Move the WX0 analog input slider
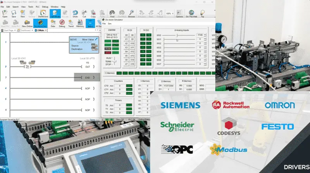Viewport: 310px width, 173px height. tap(177, 35)
